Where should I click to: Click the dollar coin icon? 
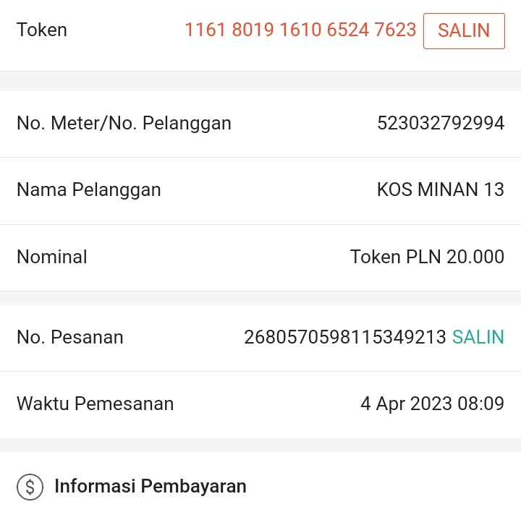(x=30, y=487)
